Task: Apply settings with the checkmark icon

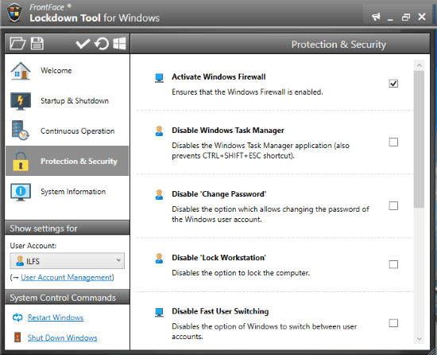Action: click(83, 44)
